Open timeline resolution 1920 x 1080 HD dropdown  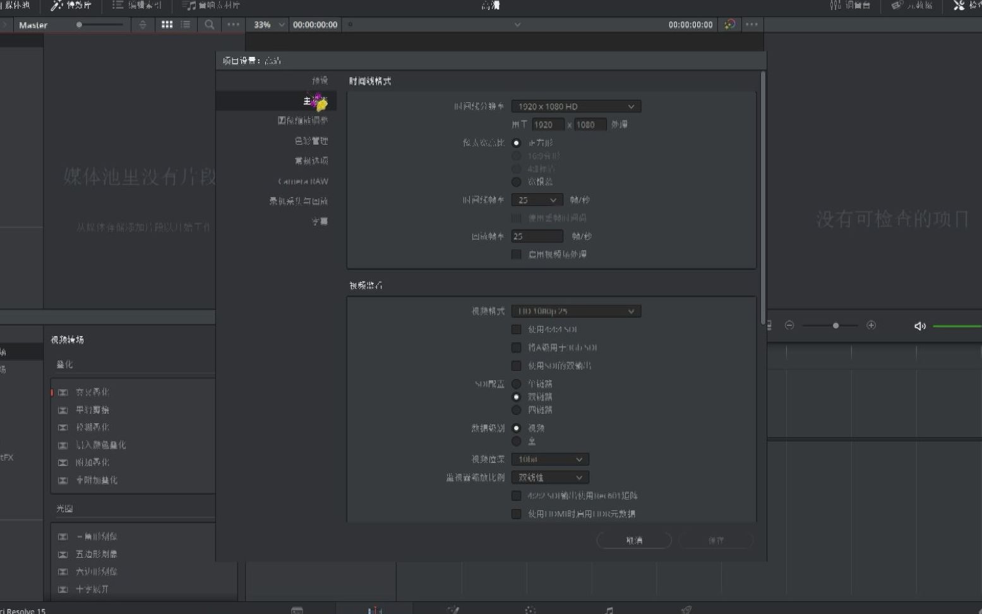(x=576, y=107)
